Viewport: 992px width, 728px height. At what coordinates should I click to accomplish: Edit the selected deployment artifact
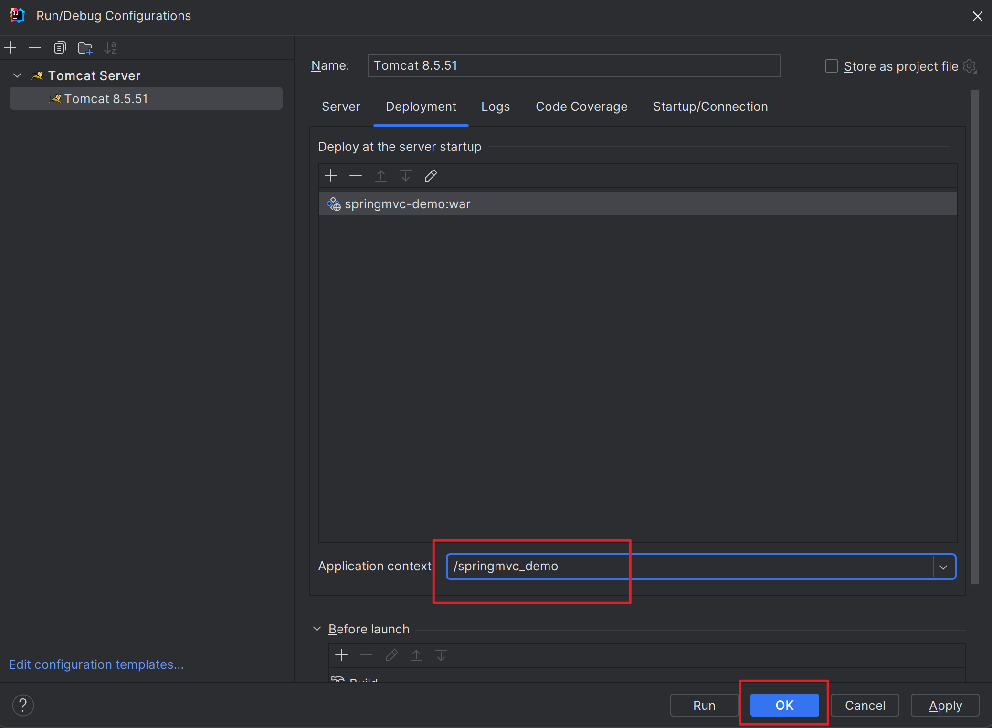coord(431,176)
